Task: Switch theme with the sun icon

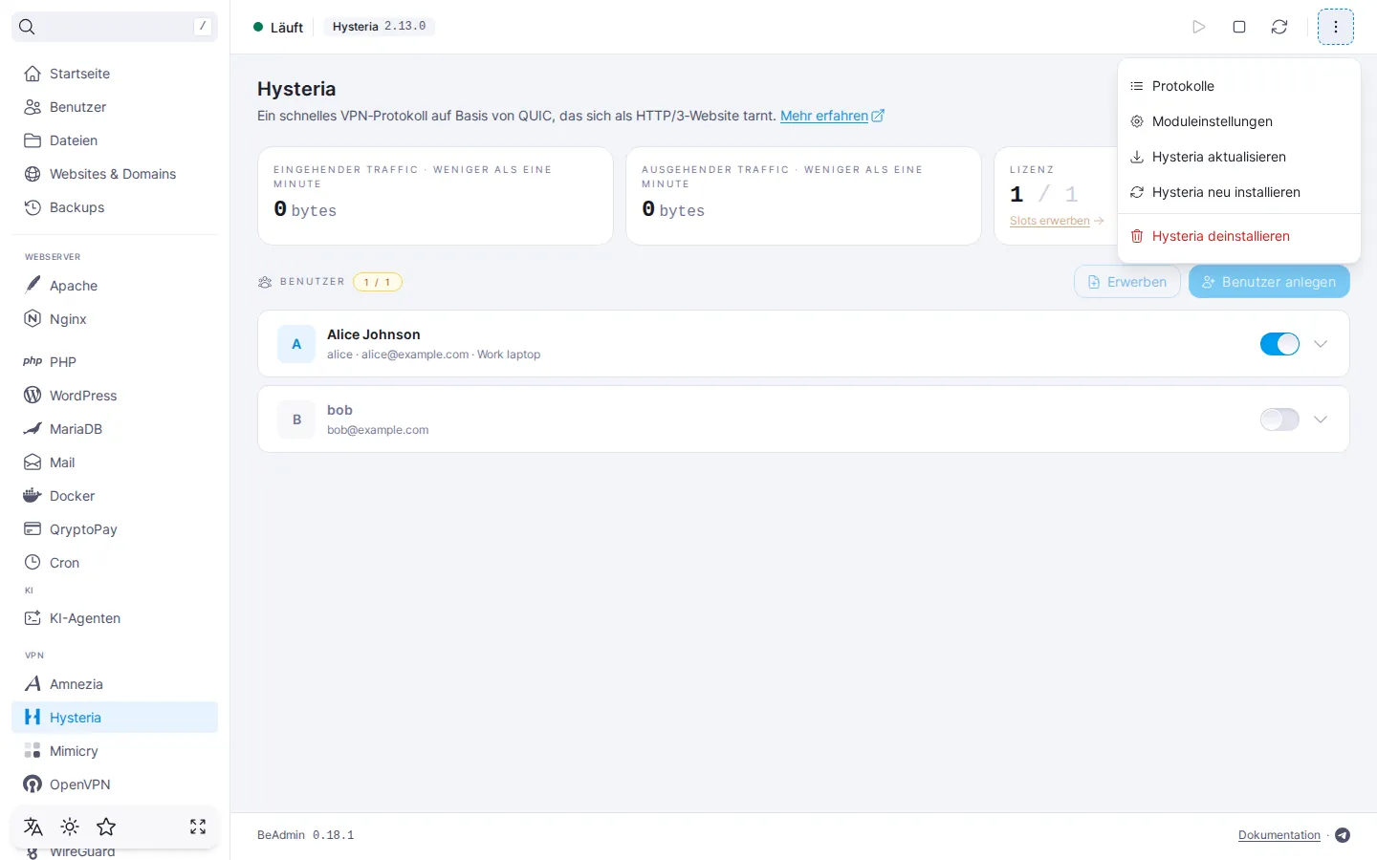Action: click(x=70, y=827)
